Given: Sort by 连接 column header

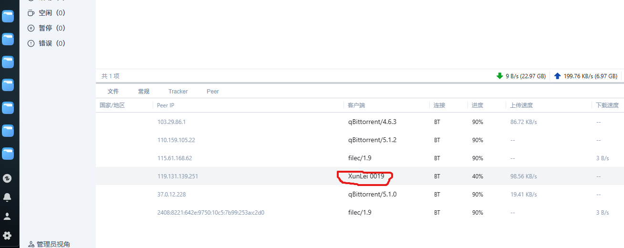Looking at the screenshot, I should [x=439, y=105].
